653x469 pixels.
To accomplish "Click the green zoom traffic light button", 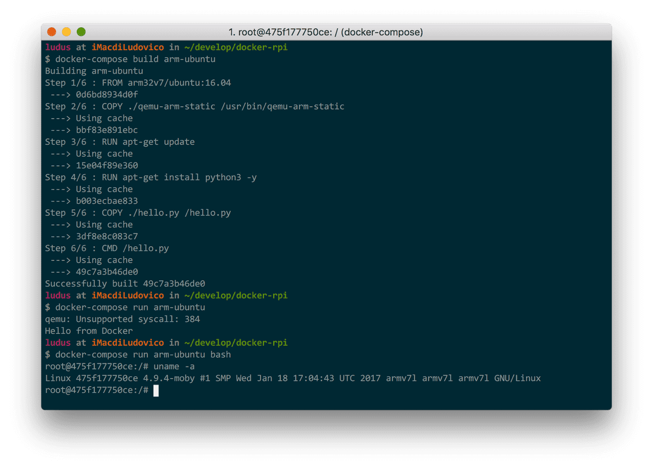I will 81,32.
